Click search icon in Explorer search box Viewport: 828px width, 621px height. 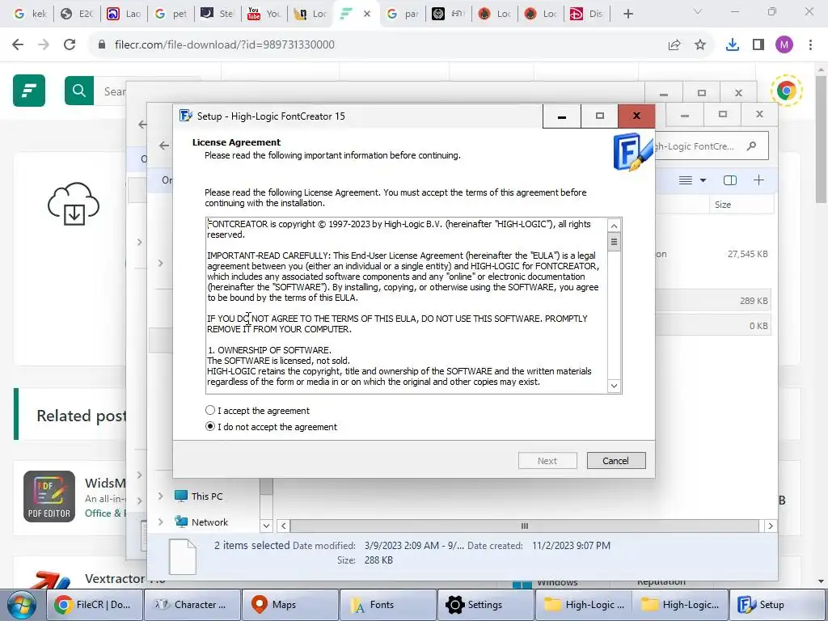click(751, 146)
